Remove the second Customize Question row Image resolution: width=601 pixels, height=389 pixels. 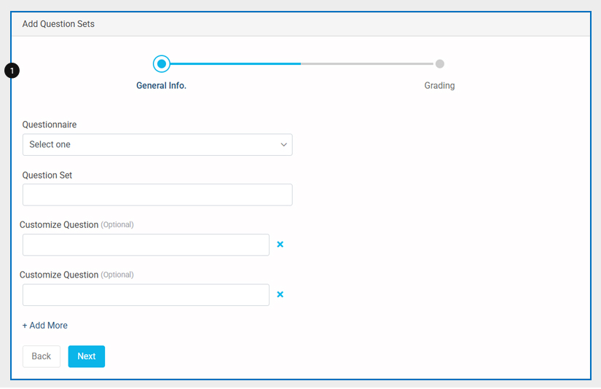tap(280, 295)
